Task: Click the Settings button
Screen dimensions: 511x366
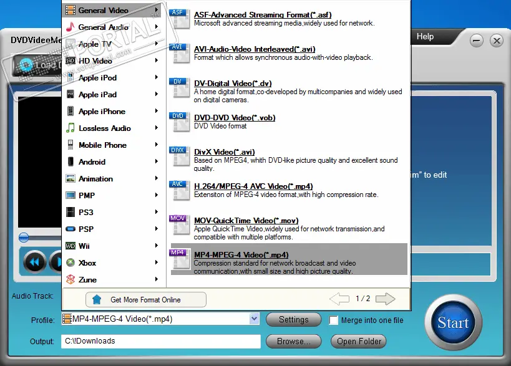Action: 293,320
